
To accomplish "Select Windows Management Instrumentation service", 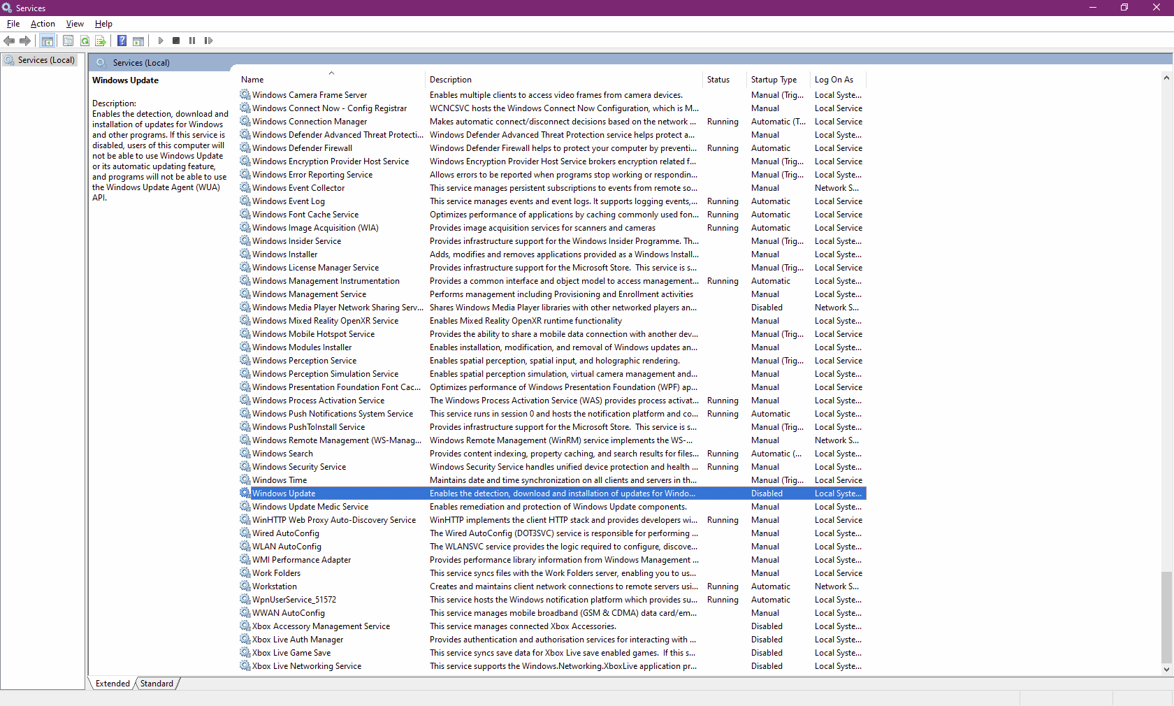I will pos(552,281).
